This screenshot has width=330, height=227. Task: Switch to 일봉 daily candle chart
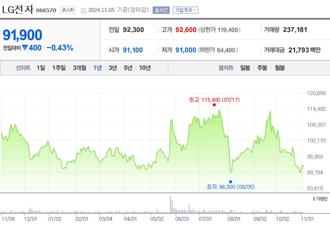245,68
